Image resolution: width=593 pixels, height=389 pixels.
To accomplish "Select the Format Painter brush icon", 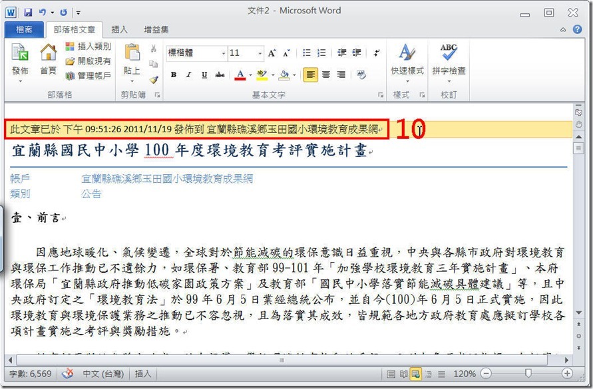I will pyautogui.click(x=154, y=79).
